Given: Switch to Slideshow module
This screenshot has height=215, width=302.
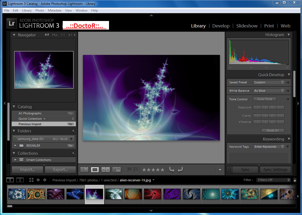Looking at the screenshot, I should point(247,26).
